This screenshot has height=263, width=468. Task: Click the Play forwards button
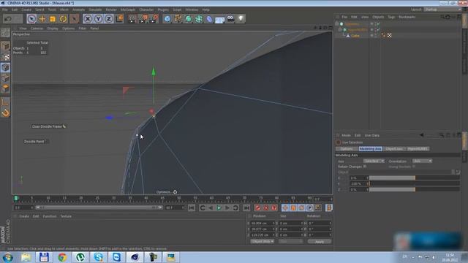pyautogui.click(x=219, y=207)
